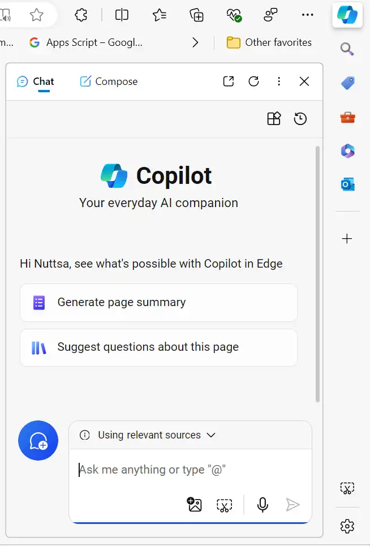Toggle the Copilot sidebar button
Screen dimensions: 370x546
[x=347, y=15]
